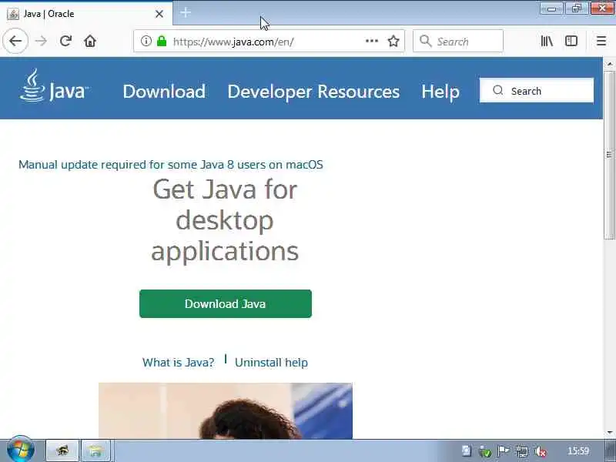Show site information icon in address bar
This screenshot has height=462, width=616.
[146, 41]
